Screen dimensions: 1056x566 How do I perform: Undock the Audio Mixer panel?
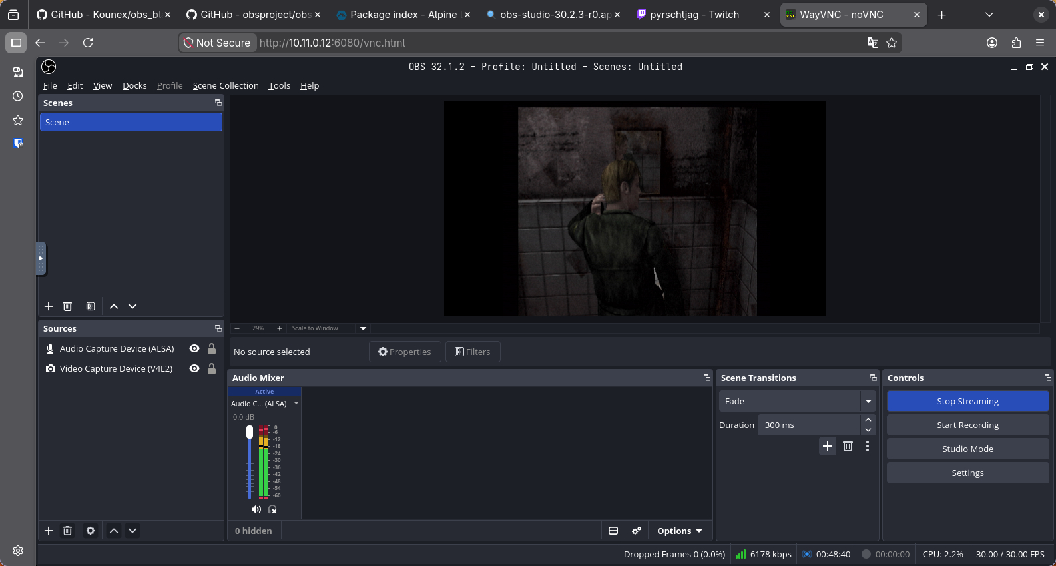tap(707, 378)
